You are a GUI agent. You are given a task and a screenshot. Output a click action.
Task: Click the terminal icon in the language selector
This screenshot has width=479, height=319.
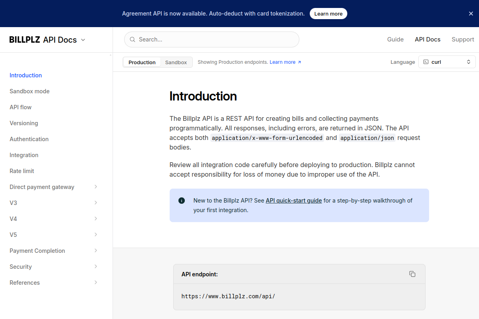coord(426,62)
